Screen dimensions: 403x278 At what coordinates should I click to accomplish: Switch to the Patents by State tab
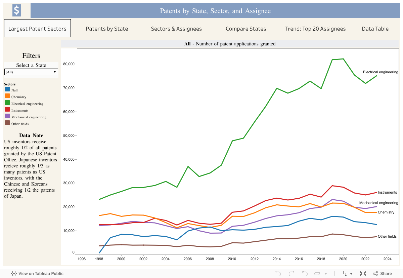[107, 29]
